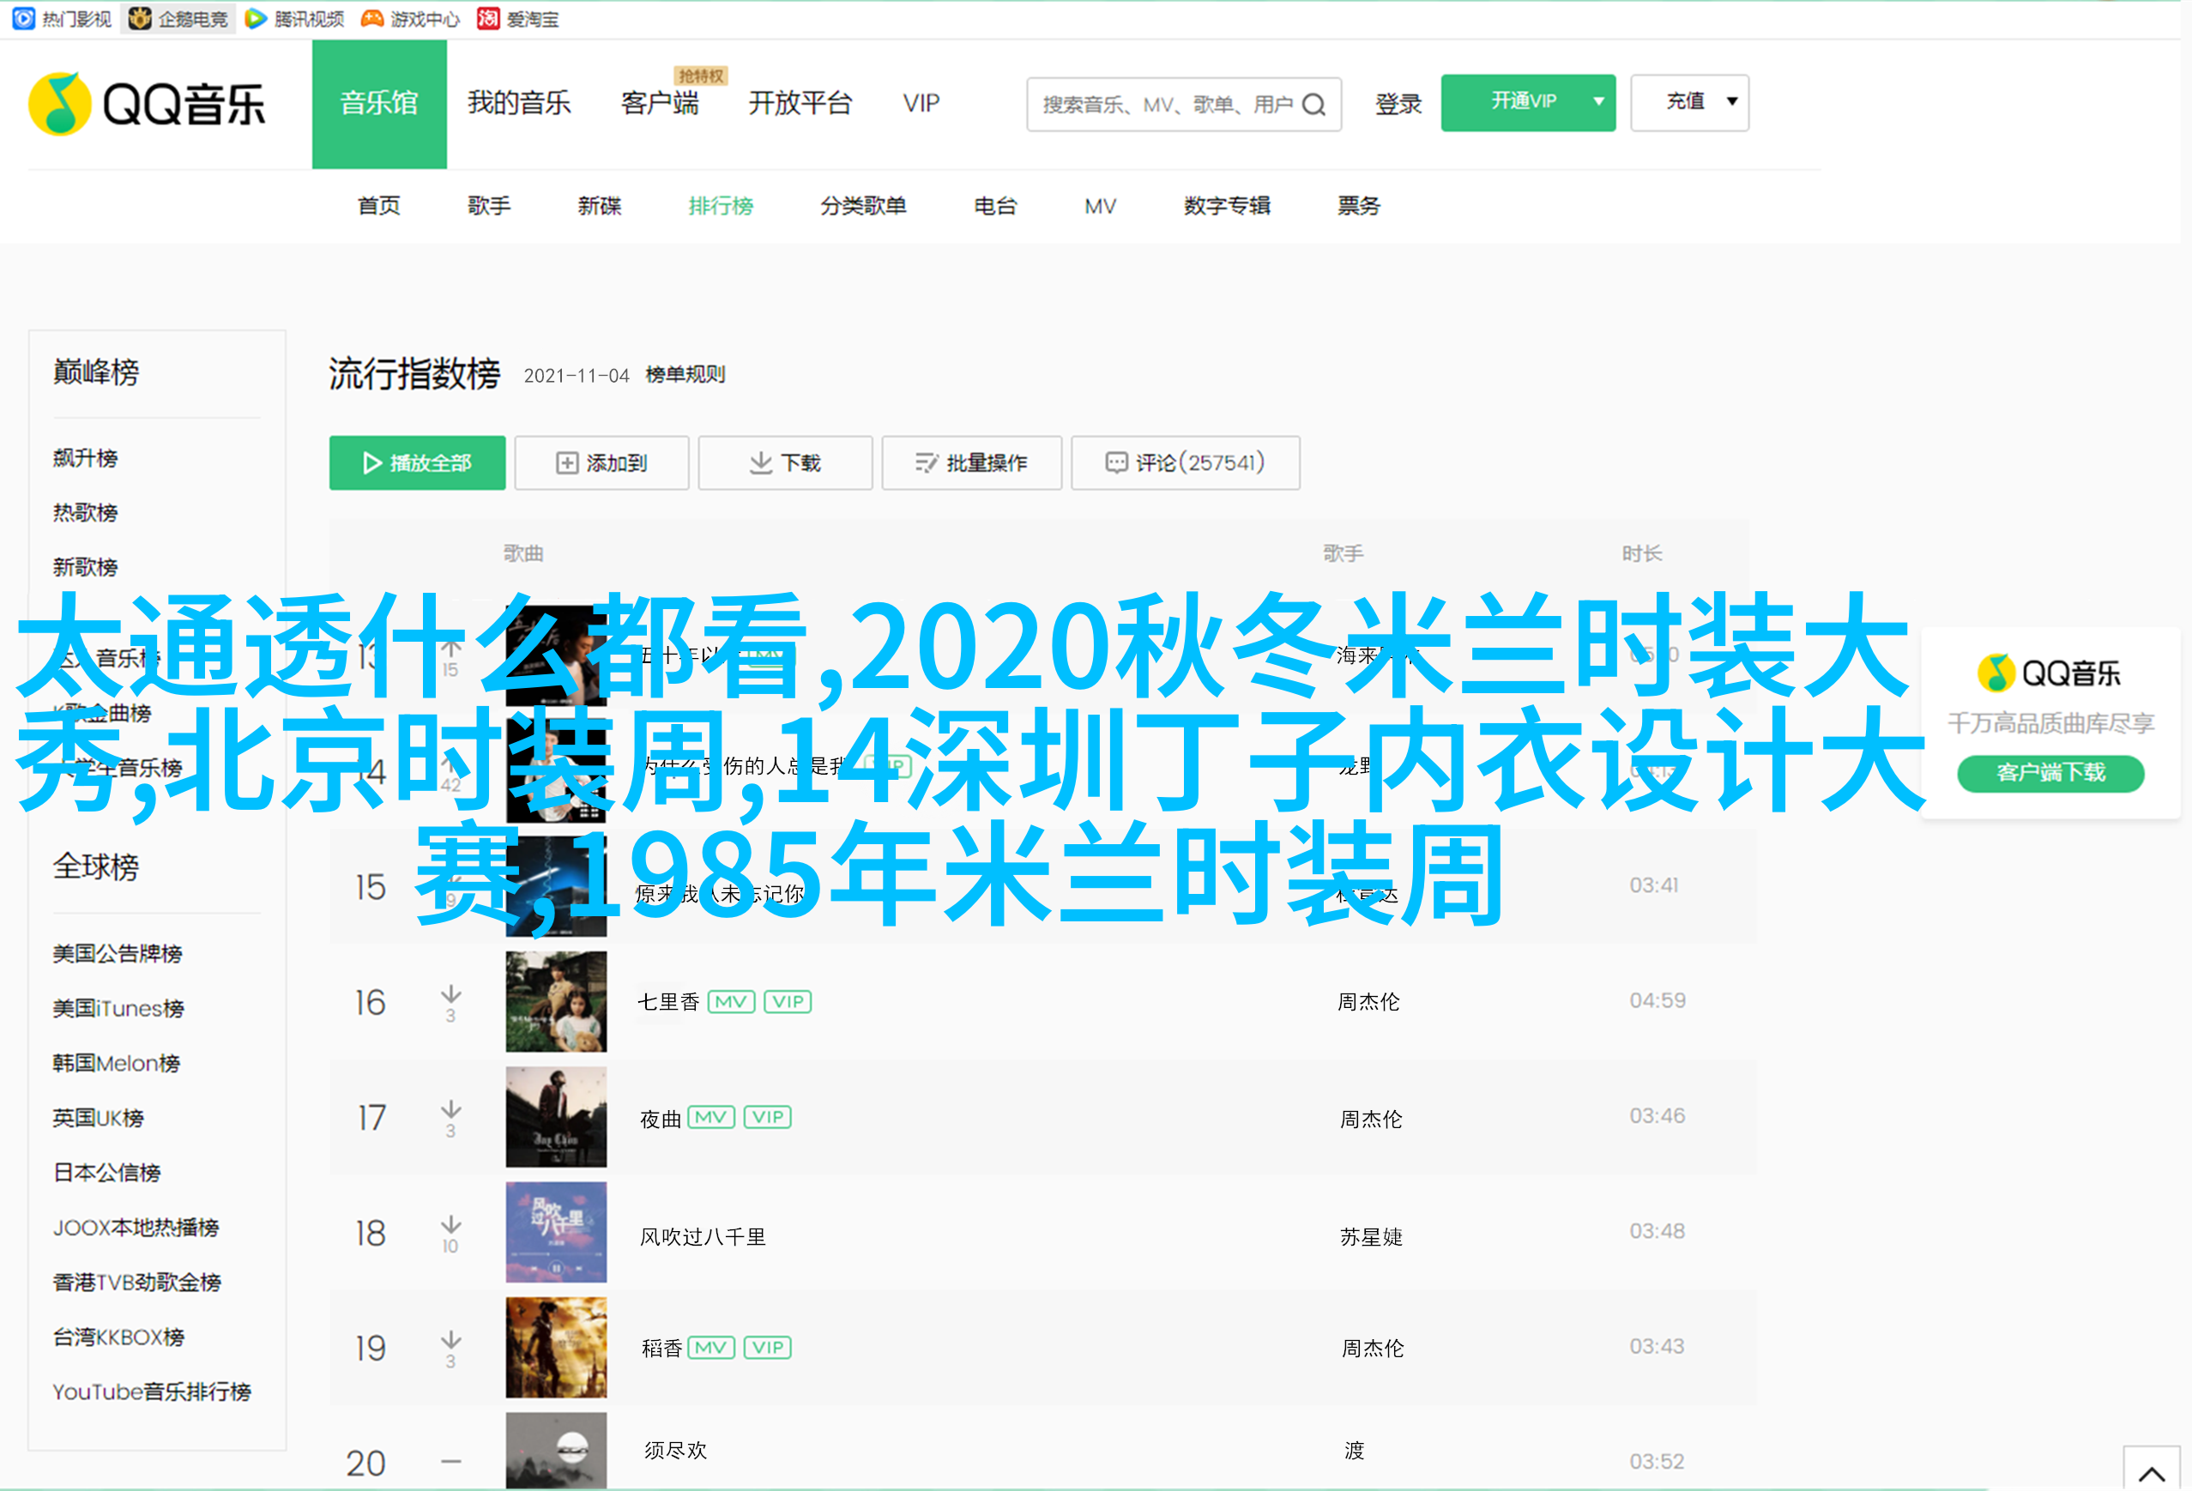
Task: Click MV badge next to 夜曲
Action: coord(711,1118)
